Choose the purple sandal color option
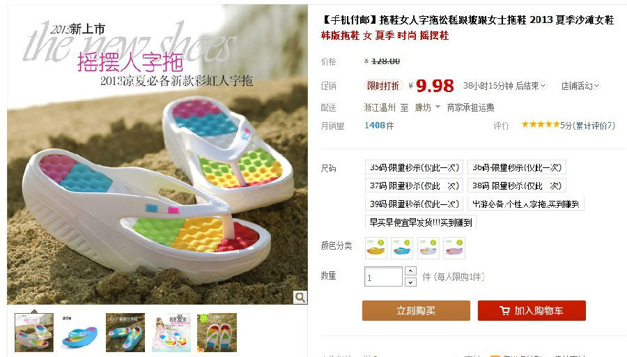The width and height of the screenshot is (627, 357). tap(454, 248)
